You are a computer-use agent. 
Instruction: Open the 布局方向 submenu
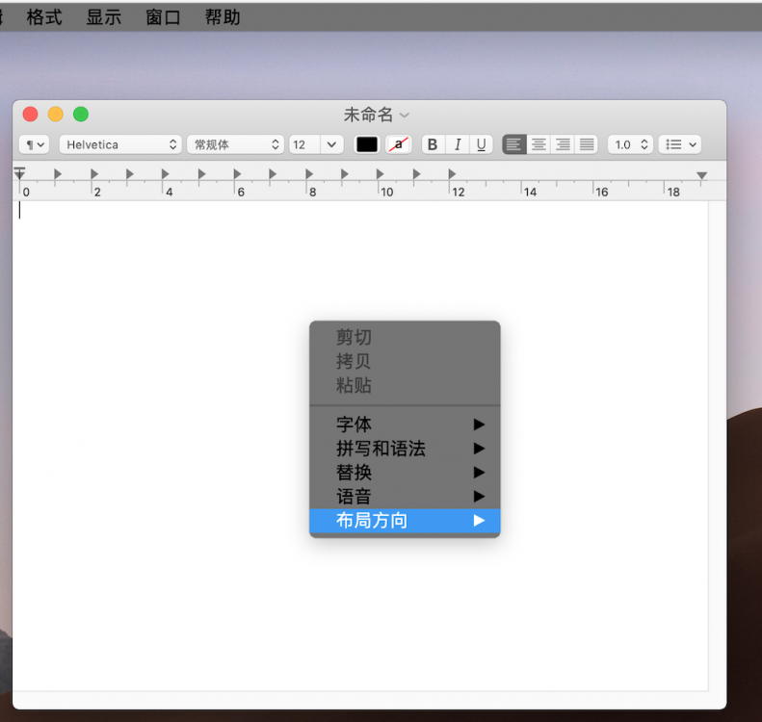(405, 521)
